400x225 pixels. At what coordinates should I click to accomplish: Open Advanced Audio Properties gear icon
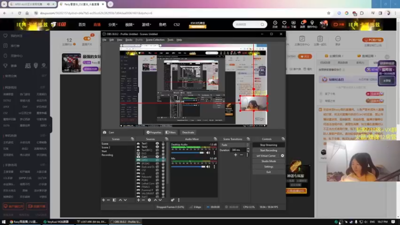pyautogui.click(x=172, y=200)
